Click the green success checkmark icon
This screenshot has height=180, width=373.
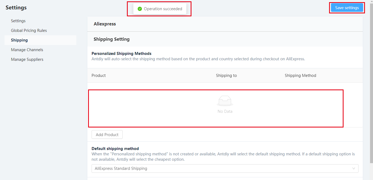140,9
